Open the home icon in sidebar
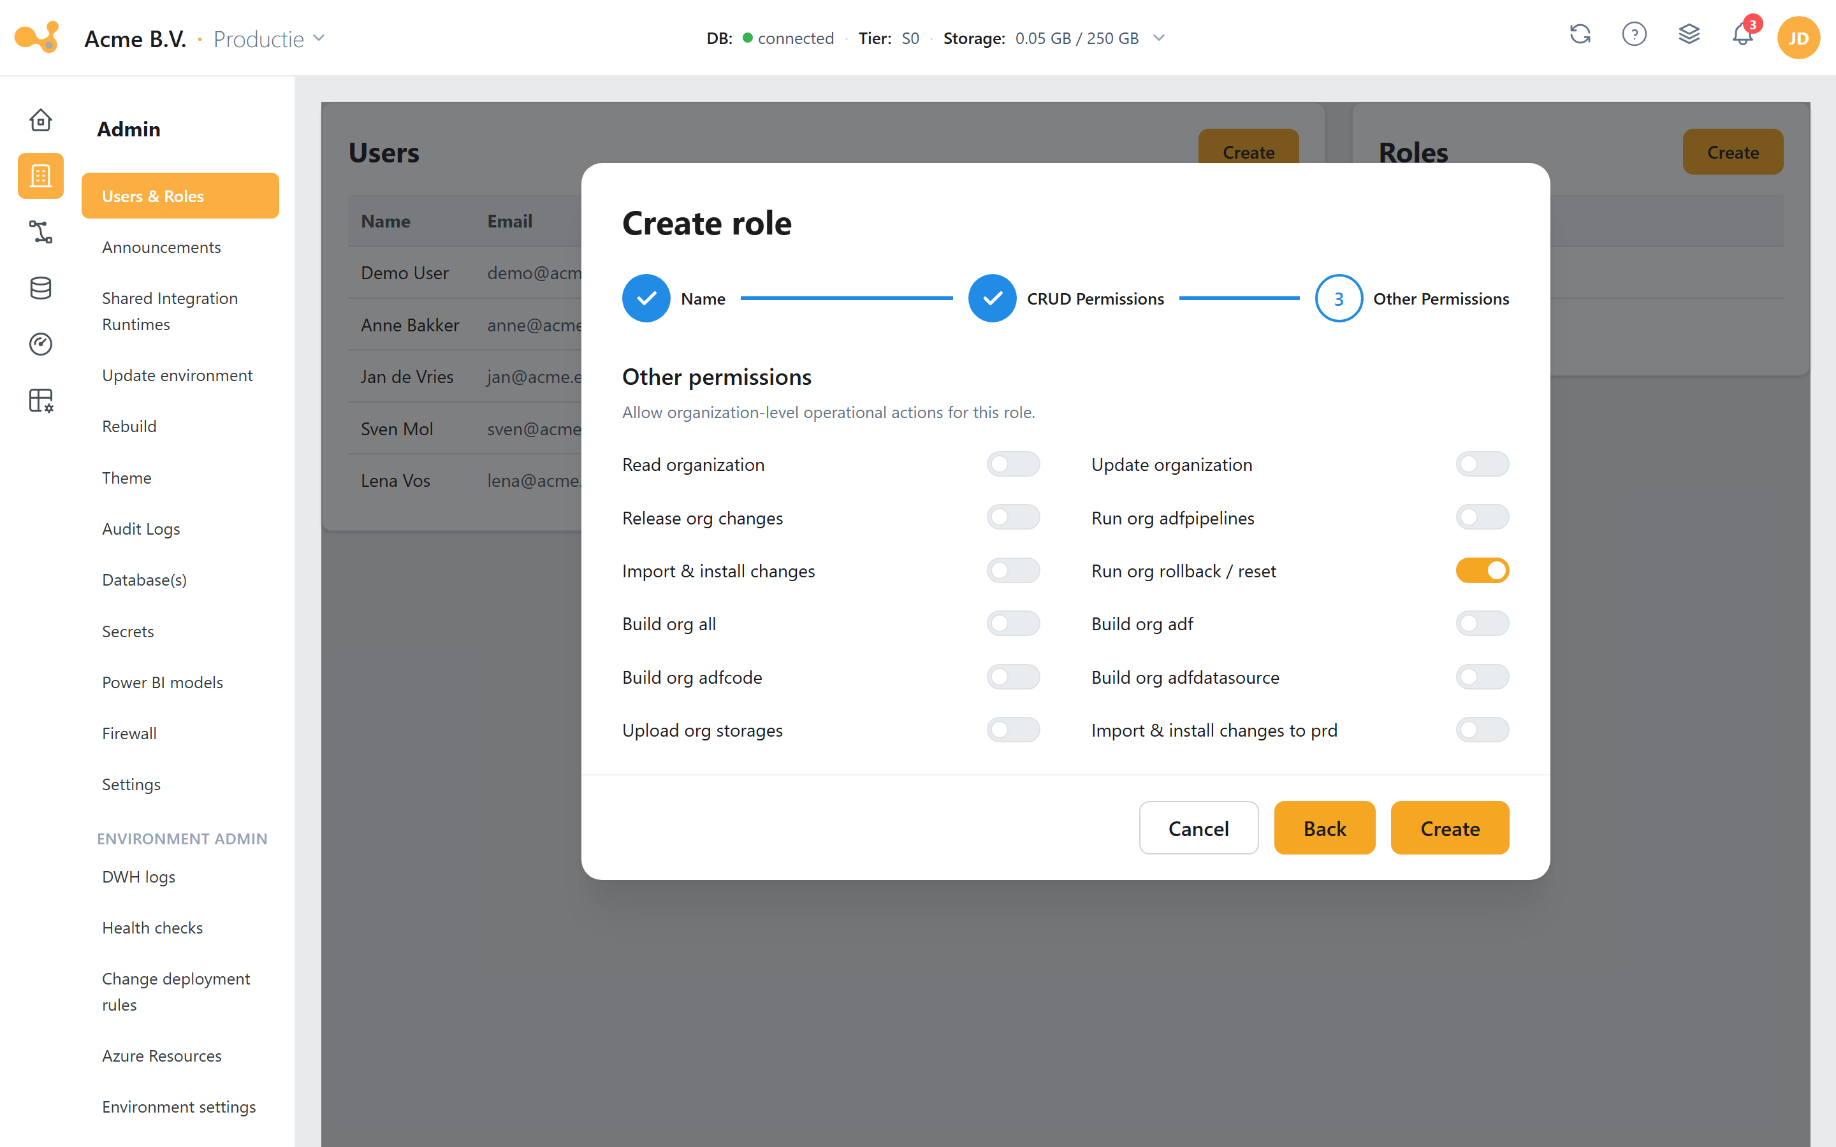This screenshot has width=1836, height=1147. (40, 120)
